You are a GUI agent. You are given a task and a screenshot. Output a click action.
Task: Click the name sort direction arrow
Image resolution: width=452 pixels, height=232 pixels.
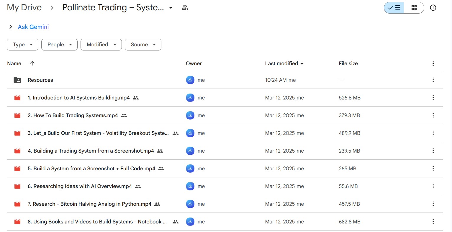click(x=32, y=63)
